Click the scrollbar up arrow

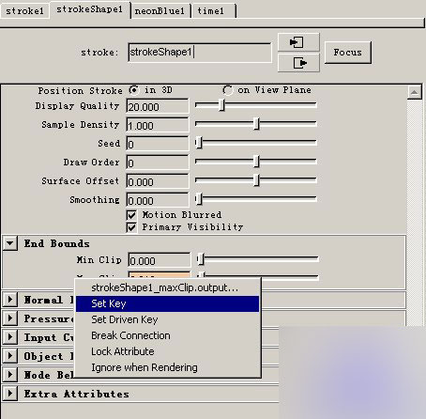pyautogui.click(x=415, y=92)
